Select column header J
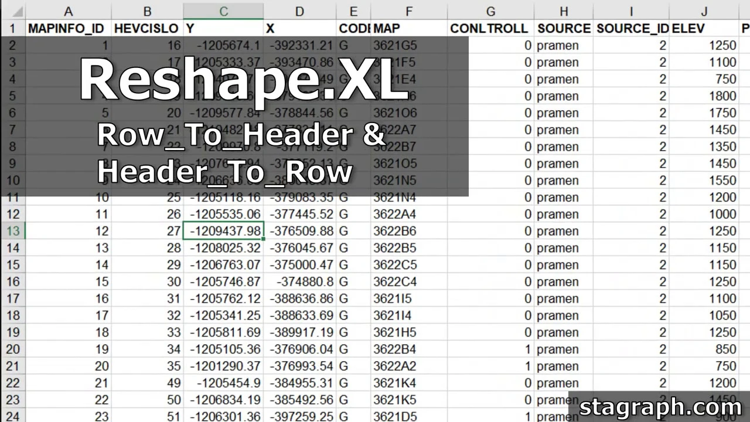 click(x=704, y=11)
